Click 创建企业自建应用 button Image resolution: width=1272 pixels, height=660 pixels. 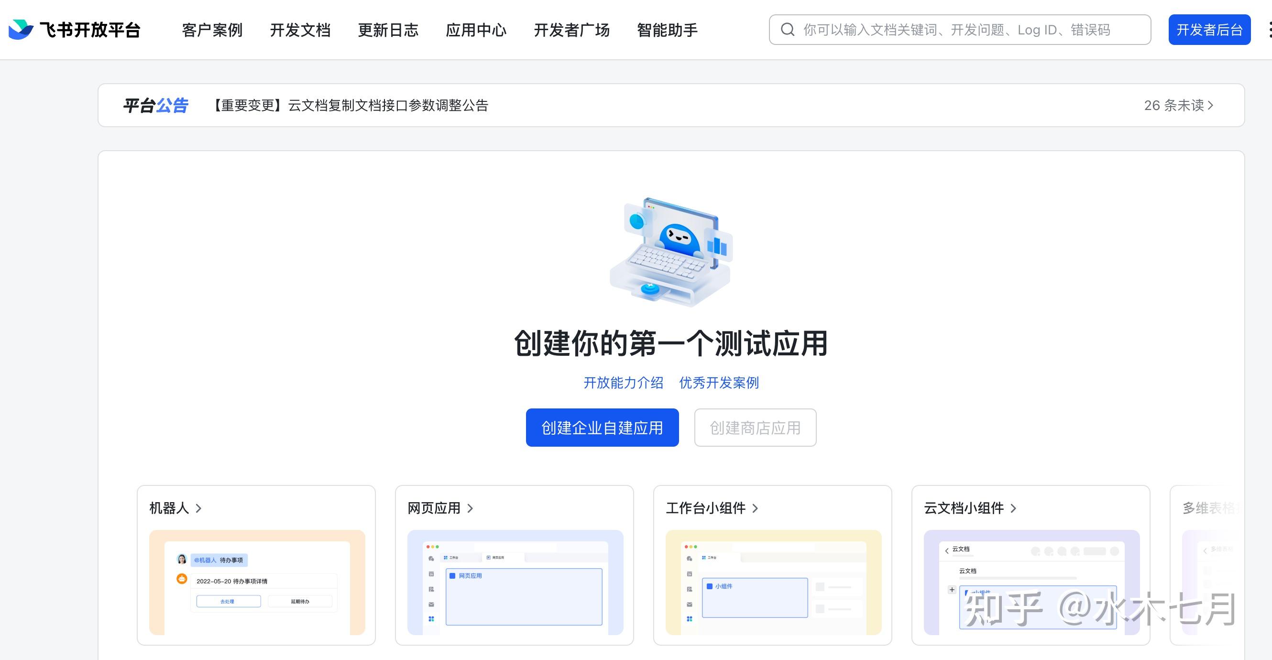coord(602,427)
